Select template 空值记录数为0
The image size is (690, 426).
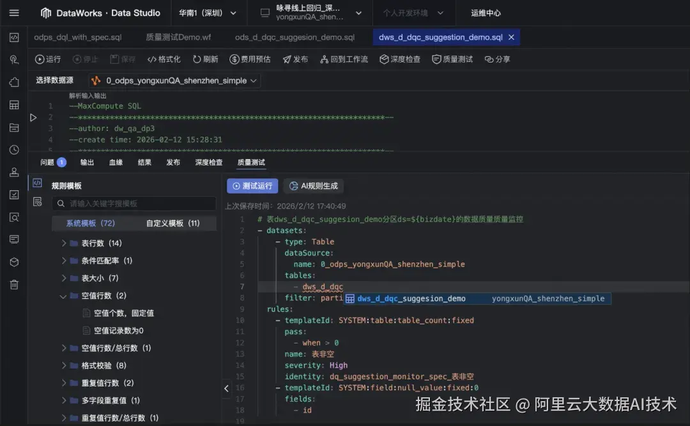tap(119, 330)
